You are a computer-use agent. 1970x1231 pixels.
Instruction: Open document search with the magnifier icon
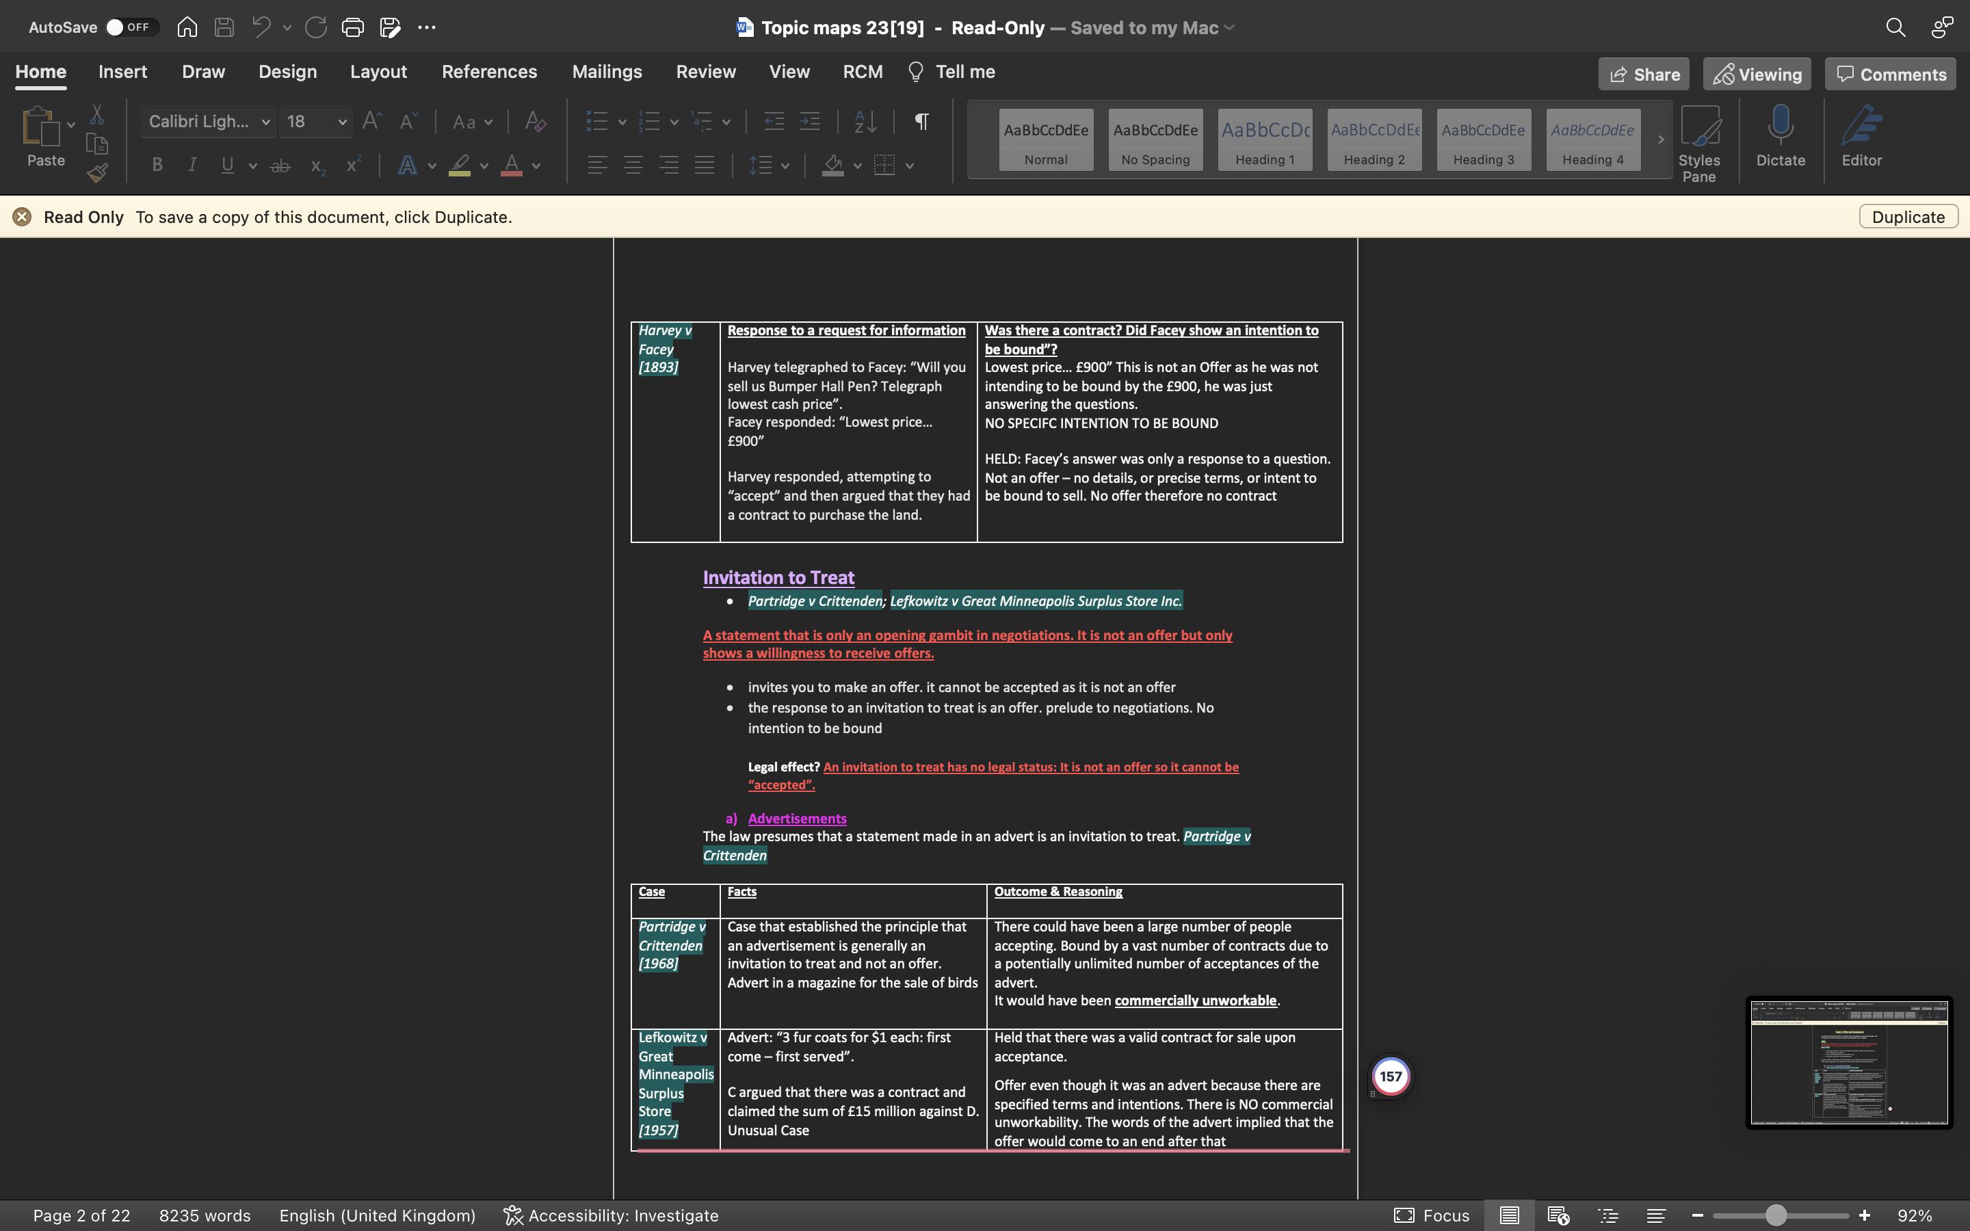pos(1896,27)
